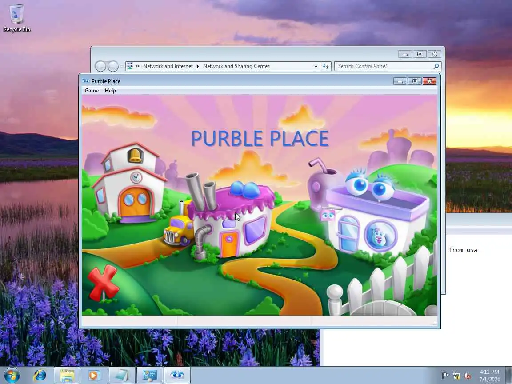Image resolution: width=512 pixels, height=384 pixels.
Task: Click Network and Sharing Center breadcrumb
Action: (236, 66)
